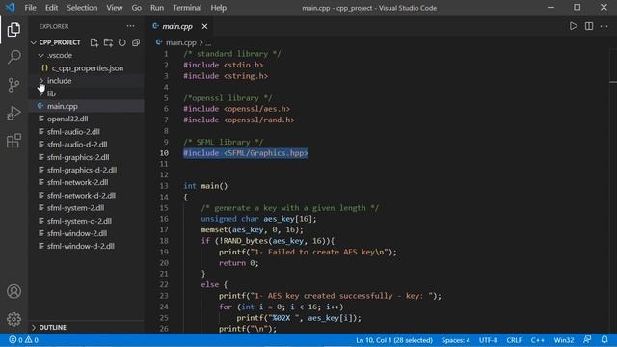Close the main.cpp tab
Image resolution: width=617 pixels, height=347 pixels.
click(x=204, y=26)
